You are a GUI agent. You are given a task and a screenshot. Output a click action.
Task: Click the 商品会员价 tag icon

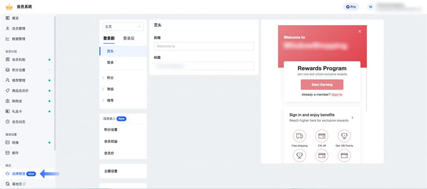(x=8, y=90)
